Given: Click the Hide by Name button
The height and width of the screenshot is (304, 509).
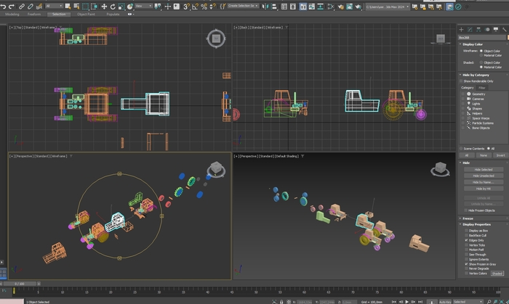Looking at the screenshot, I should click(483, 181).
